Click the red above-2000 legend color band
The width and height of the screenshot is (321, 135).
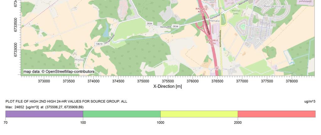[x=276, y=114]
